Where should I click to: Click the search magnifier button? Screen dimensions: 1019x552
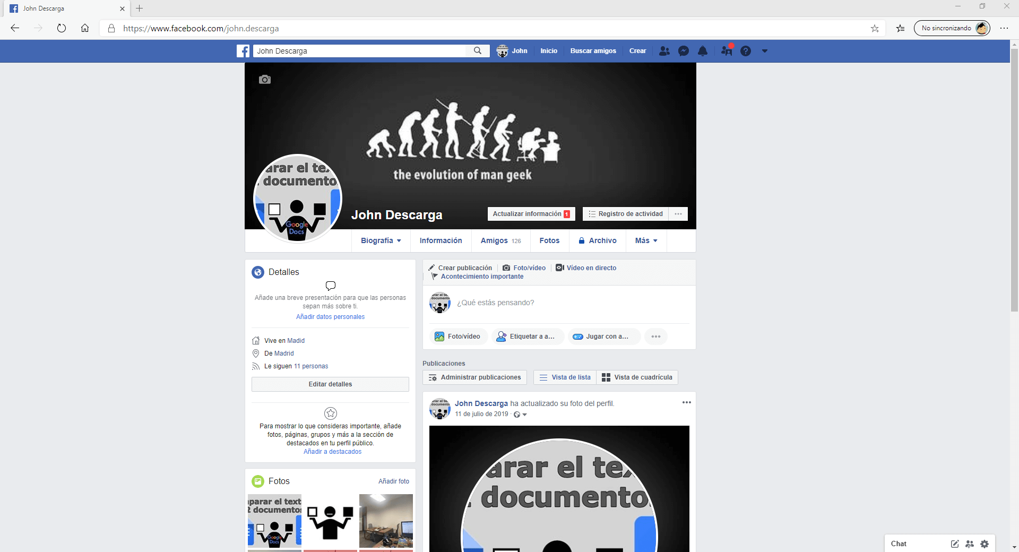pos(478,51)
